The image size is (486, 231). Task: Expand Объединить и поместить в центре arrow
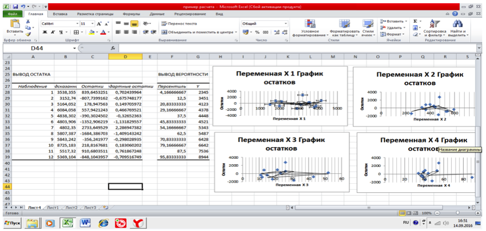pos(236,32)
